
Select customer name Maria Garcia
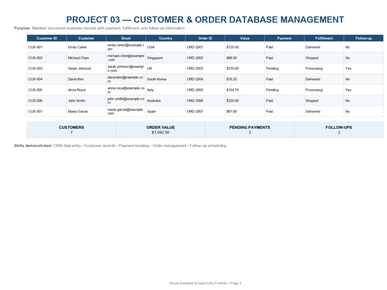tap(78, 111)
